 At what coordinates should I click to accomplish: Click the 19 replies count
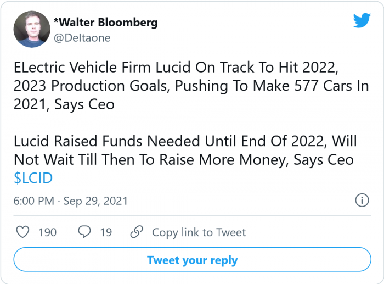[106, 232]
